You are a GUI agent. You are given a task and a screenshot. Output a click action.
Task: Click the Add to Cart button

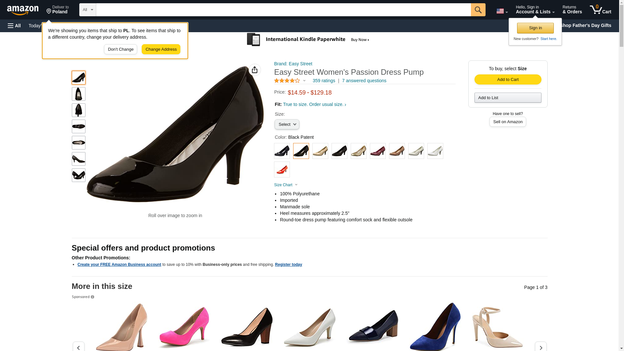click(508, 80)
